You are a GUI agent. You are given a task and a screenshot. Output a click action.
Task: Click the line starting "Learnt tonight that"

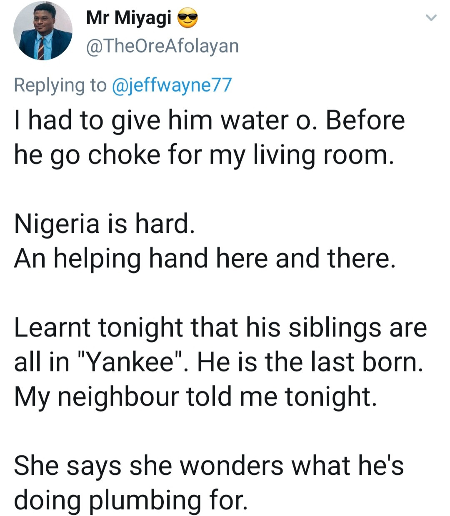point(220,327)
